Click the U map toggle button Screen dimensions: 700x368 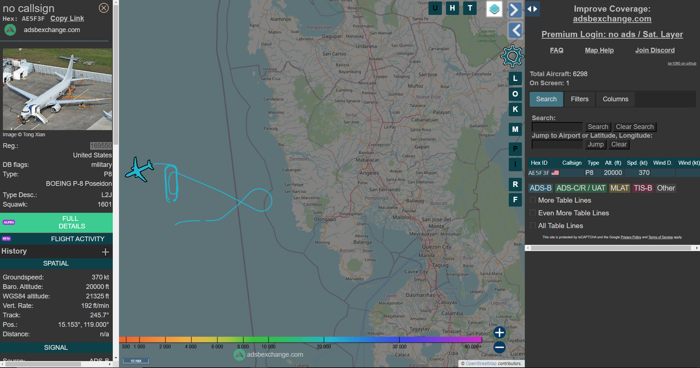(x=435, y=8)
